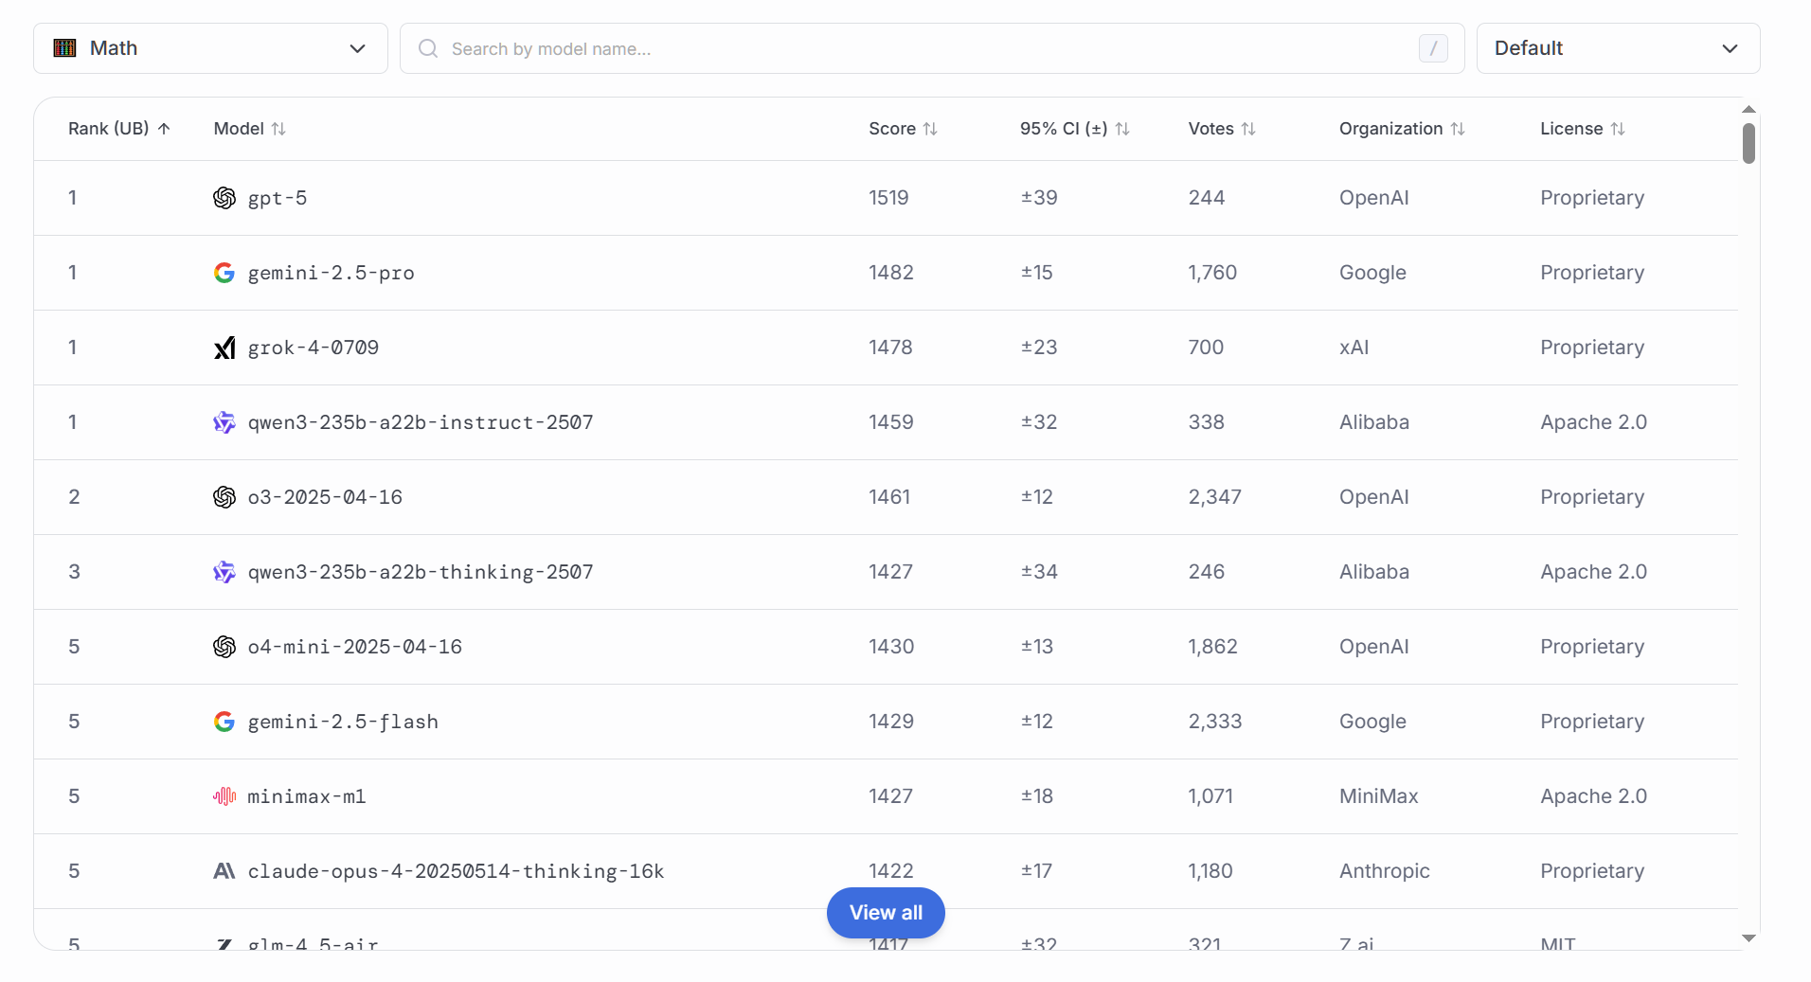This screenshot has width=1811, height=982.
Task: Click the OpenAI logo beside gpt-5
Action: [x=224, y=198]
